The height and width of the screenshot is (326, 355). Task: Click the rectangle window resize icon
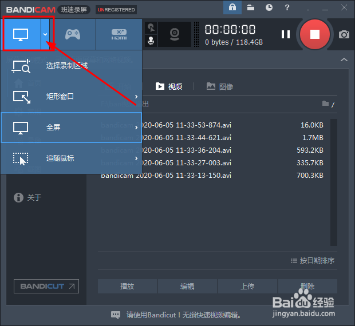[22, 97]
